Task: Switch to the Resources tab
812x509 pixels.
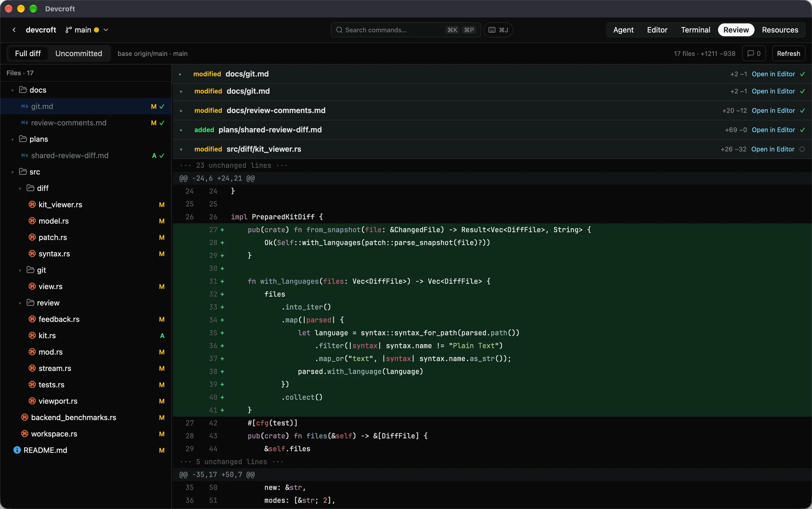Action: [780, 30]
